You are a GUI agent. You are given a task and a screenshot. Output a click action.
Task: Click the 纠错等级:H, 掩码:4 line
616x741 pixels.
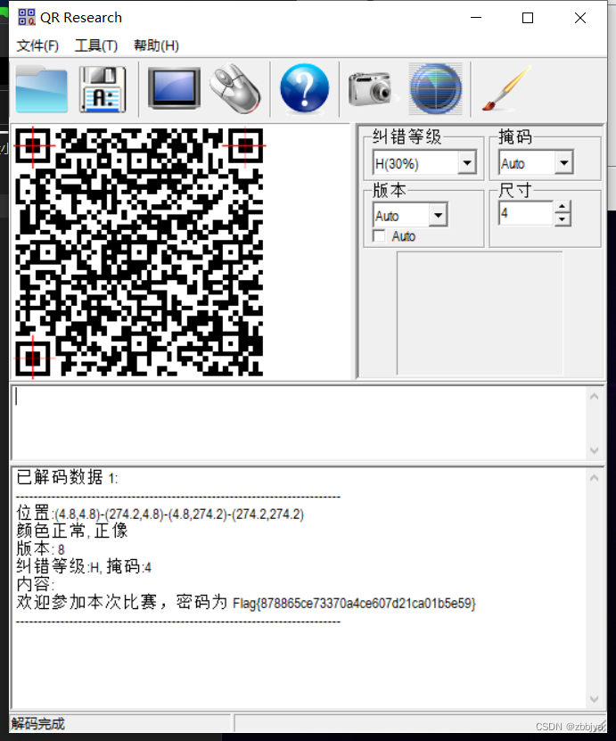point(84,566)
